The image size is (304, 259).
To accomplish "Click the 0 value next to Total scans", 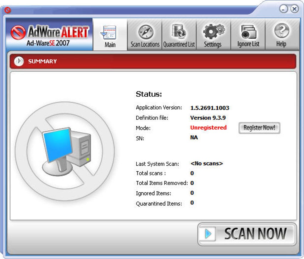I will tap(192, 173).
